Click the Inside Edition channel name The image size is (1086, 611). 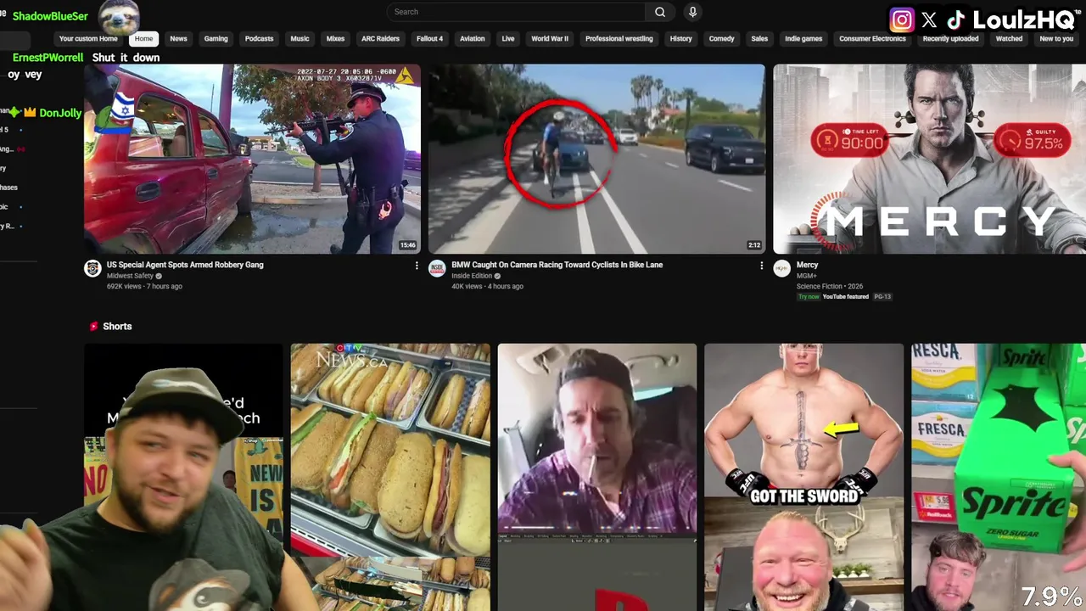click(473, 276)
